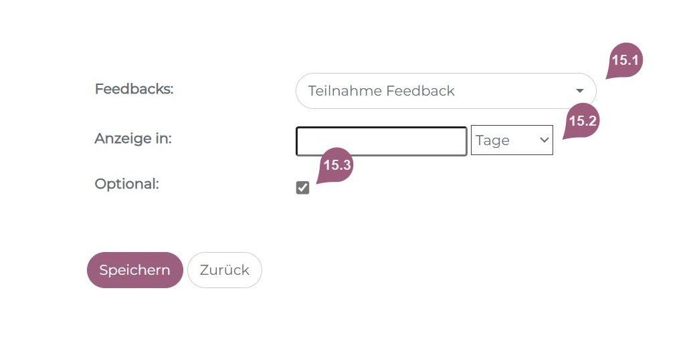The height and width of the screenshot is (355, 693).
Task: Select the Teilnahme Feedback text
Action: [381, 91]
